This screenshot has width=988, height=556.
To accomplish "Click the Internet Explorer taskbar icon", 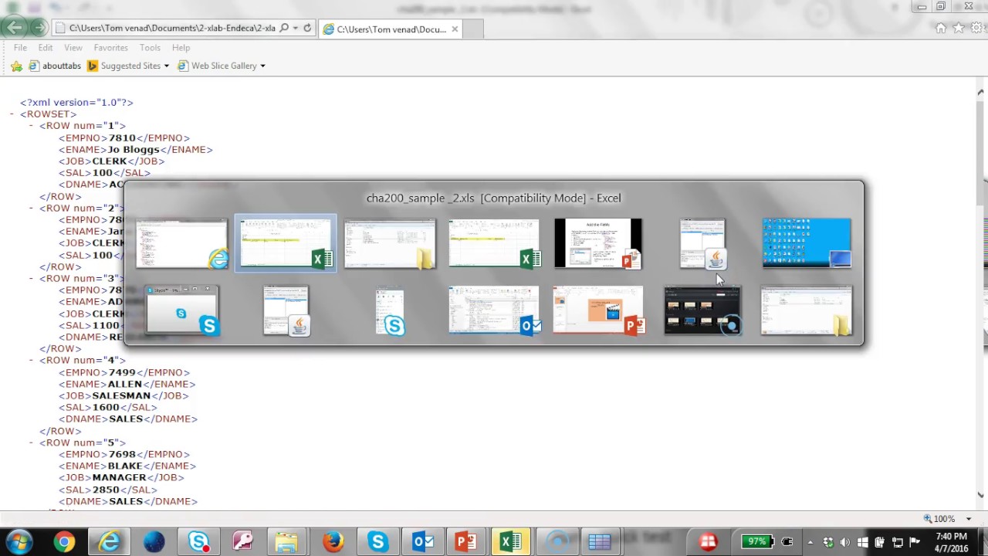I will coord(109,542).
